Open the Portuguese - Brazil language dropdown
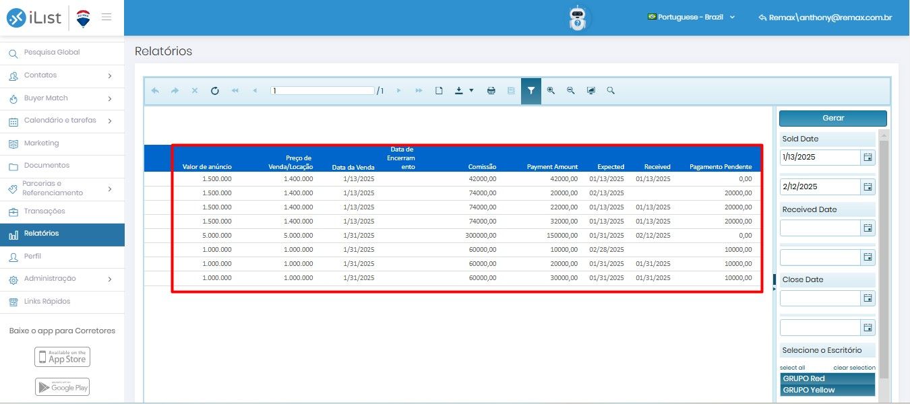 (691, 18)
